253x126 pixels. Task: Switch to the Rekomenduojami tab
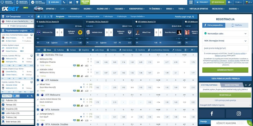pyautogui.click(x=75, y=17)
